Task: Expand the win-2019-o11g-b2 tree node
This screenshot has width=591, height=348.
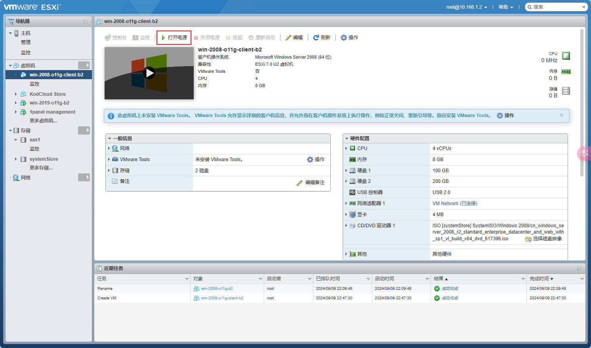Action: coord(16,103)
